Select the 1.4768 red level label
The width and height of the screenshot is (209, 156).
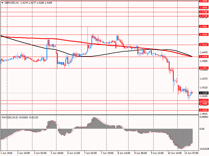pos(204,12)
